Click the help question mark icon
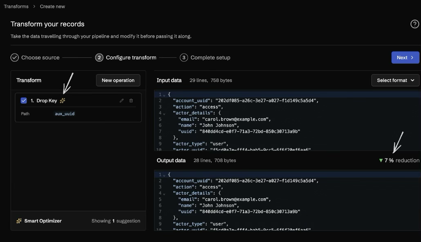 click(x=414, y=24)
